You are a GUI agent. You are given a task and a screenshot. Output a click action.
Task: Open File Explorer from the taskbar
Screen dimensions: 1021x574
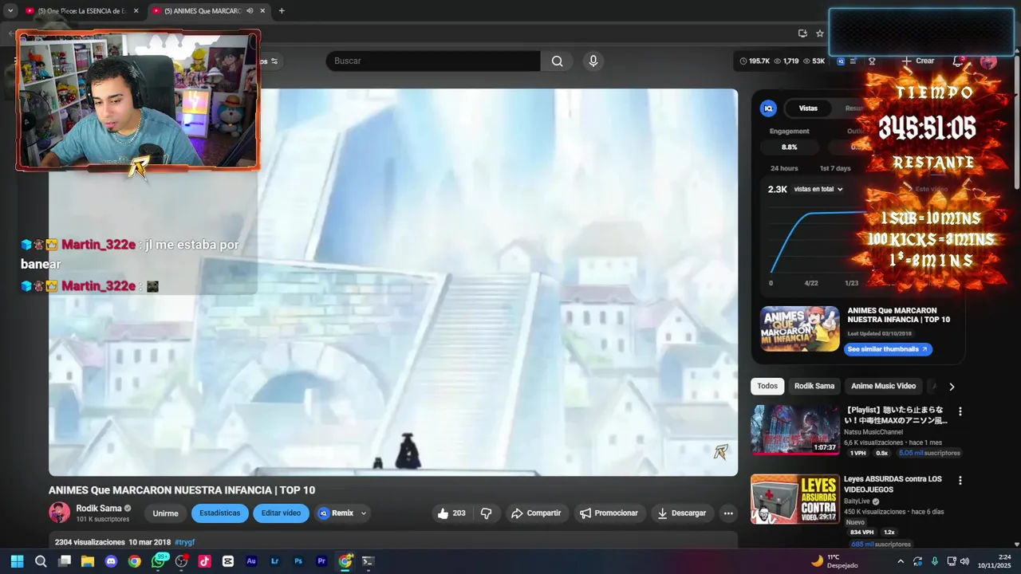pyautogui.click(x=88, y=561)
